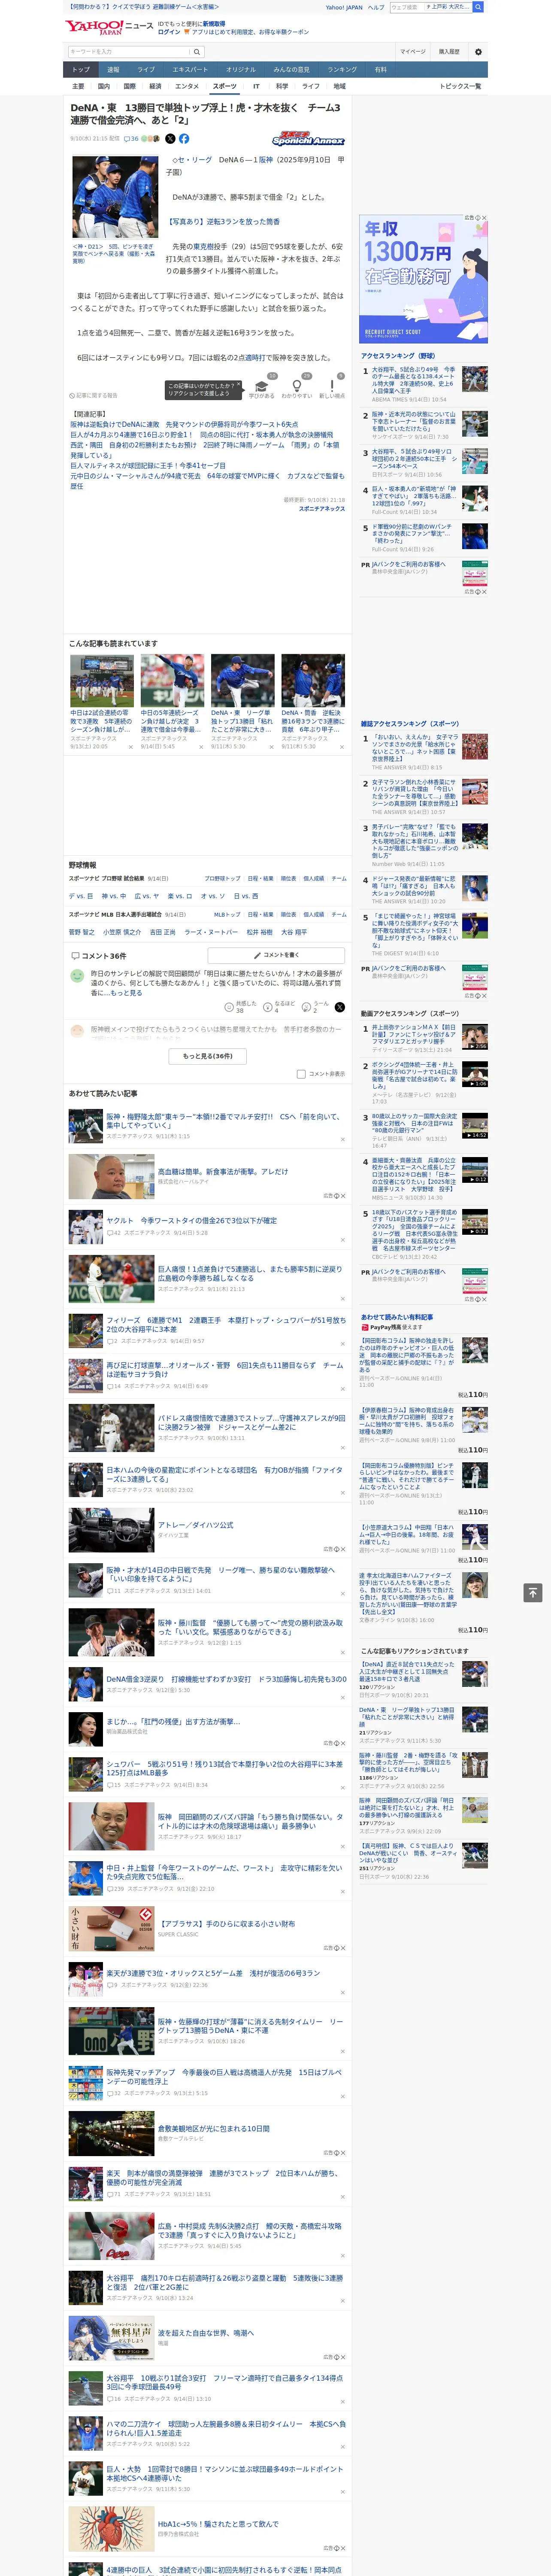
Task: Click the magnifier icon in the keyword search box
Action: (x=197, y=51)
